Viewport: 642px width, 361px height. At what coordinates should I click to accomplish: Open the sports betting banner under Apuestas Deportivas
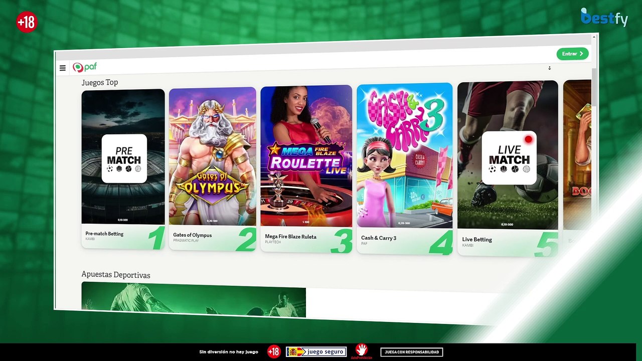(x=194, y=299)
